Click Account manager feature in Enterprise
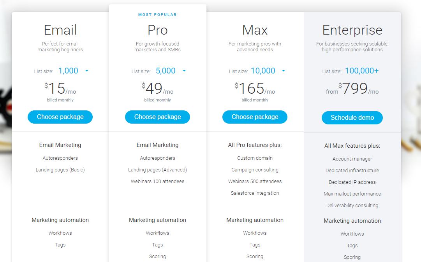 352,159
